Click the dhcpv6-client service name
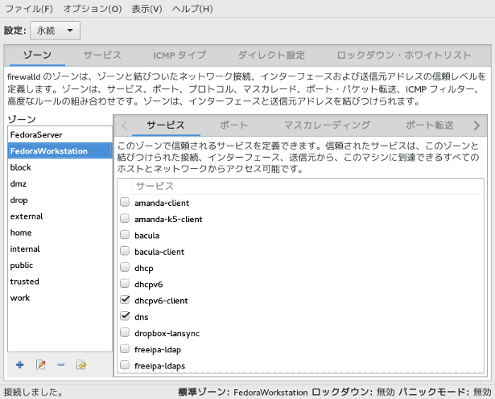 coord(161,301)
